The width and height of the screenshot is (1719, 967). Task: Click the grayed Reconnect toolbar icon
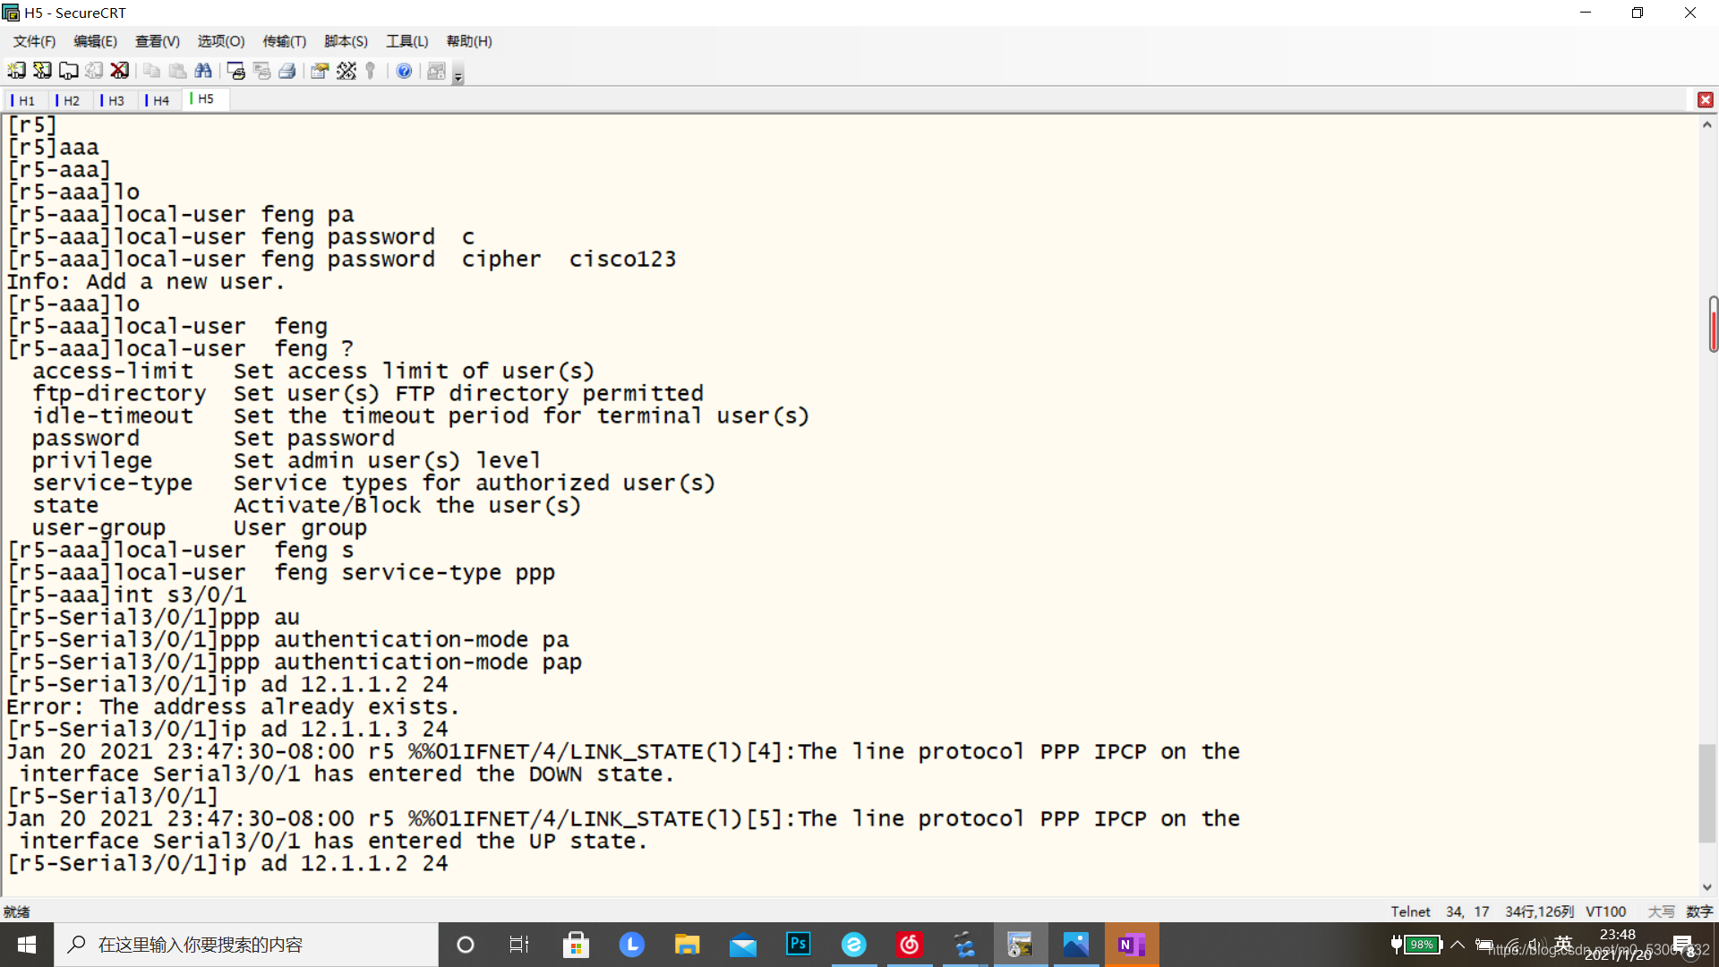point(94,71)
